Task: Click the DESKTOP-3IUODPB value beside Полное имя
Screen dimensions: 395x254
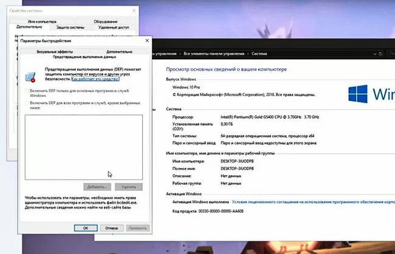Action: [x=237, y=169]
